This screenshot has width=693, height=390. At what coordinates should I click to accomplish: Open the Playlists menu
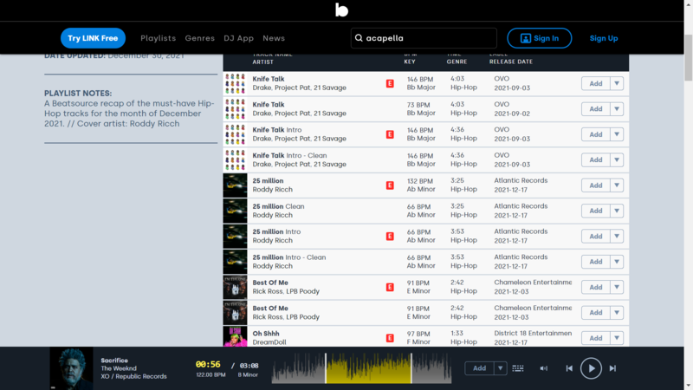[x=158, y=38]
